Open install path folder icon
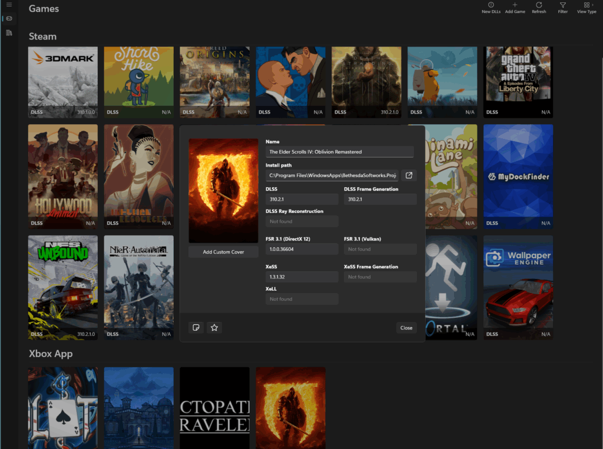603x449 pixels. tap(409, 175)
